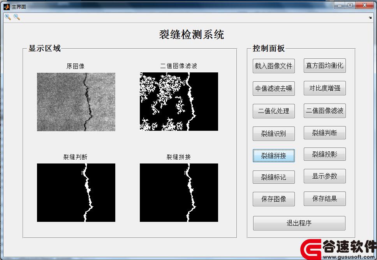This screenshot has height=260, width=377.
Task: Click the 二值图像滤波 button
Action: 324,111
